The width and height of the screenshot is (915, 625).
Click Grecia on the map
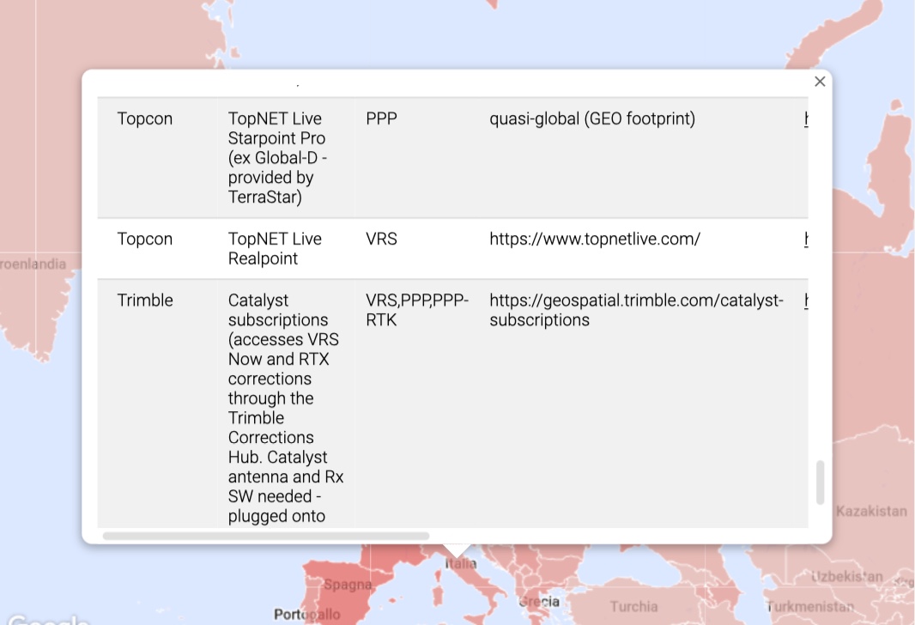(539, 602)
